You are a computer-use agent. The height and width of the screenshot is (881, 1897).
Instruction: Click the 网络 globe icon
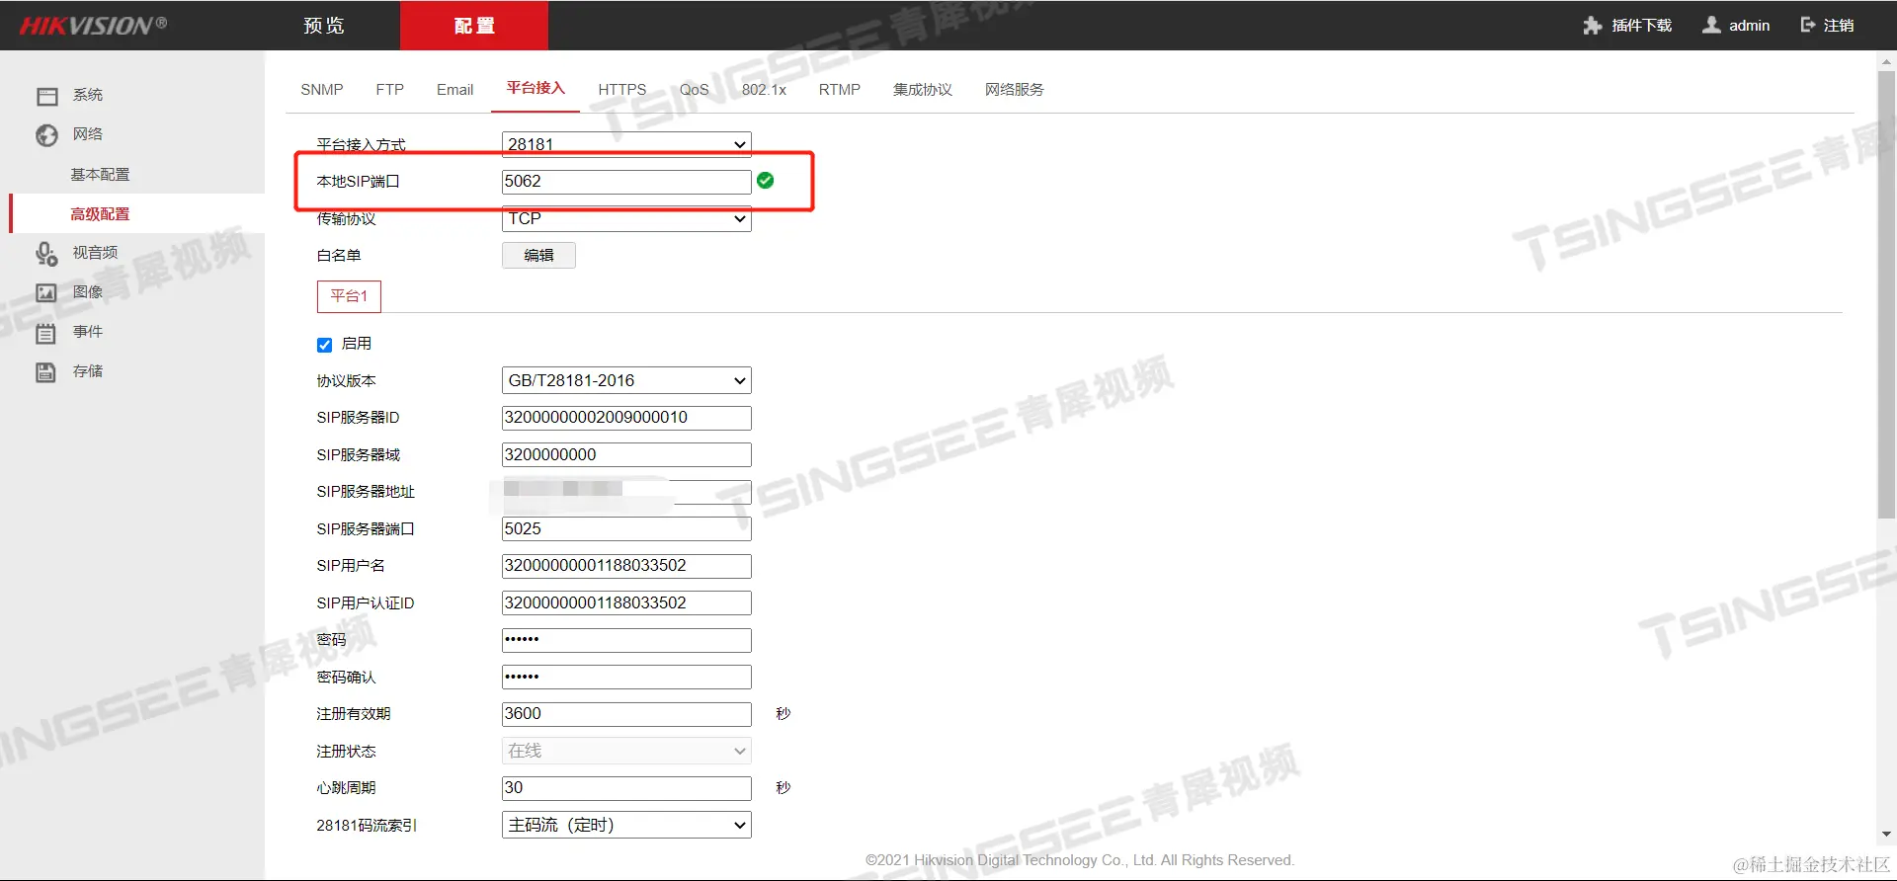click(47, 135)
